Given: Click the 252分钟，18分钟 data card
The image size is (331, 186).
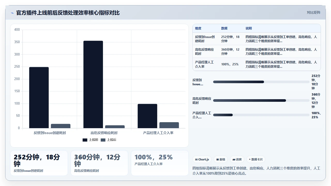Looking at the screenshot, I should [39, 163].
